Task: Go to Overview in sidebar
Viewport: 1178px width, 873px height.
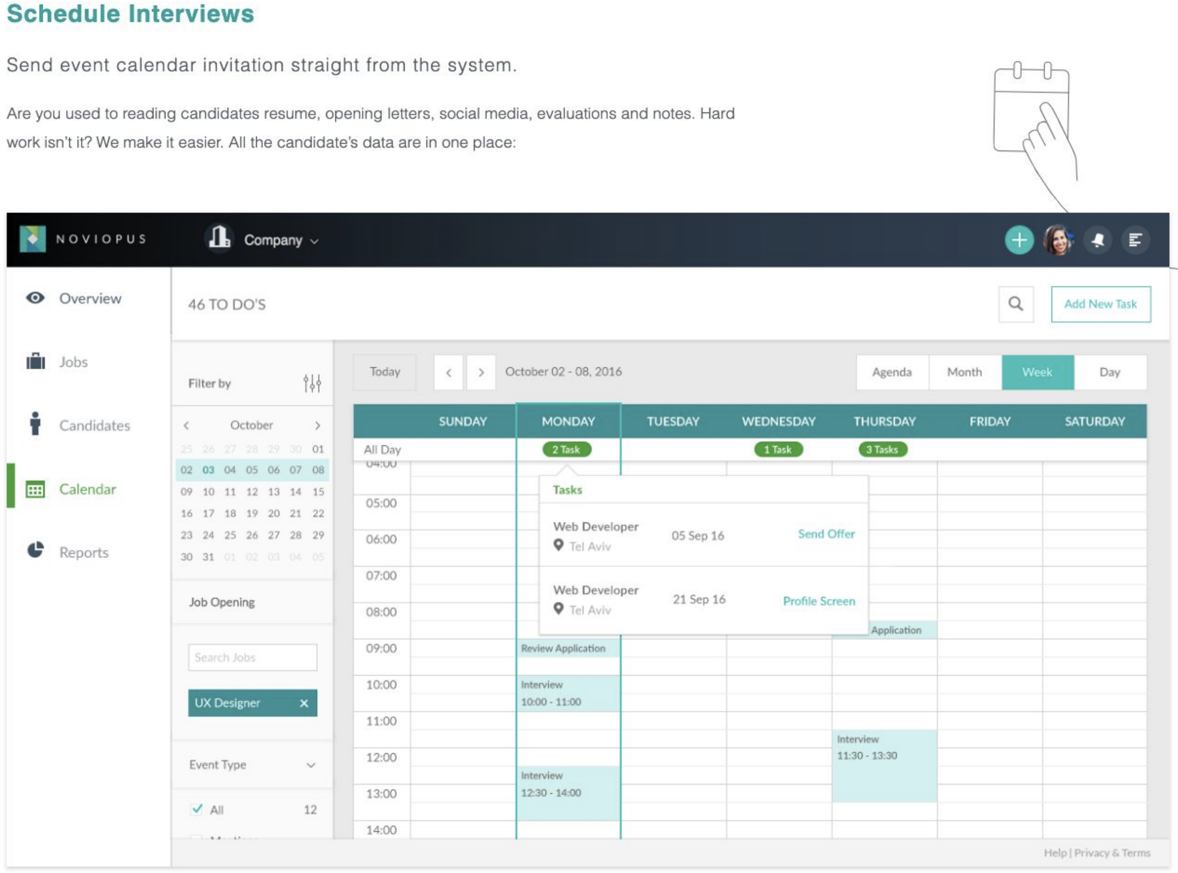Action: click(90, 298)
